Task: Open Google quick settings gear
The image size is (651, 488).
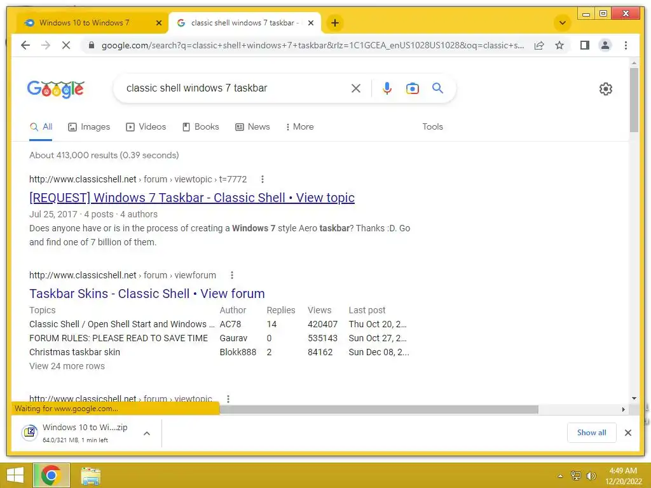Action: click(x=606, y=89)
